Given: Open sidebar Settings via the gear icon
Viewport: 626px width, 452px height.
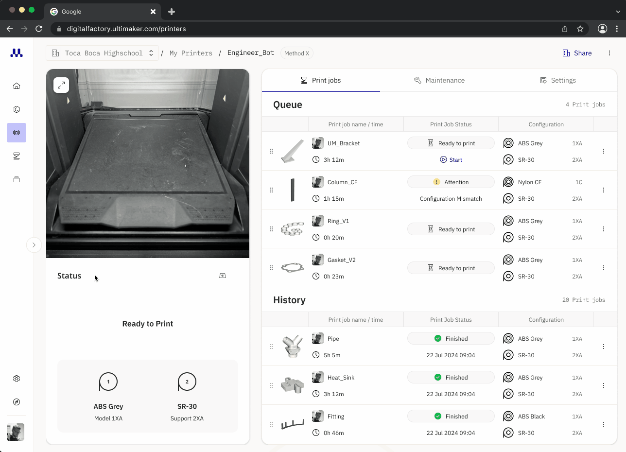Looking at the screenshot, I should click(16, 378).
